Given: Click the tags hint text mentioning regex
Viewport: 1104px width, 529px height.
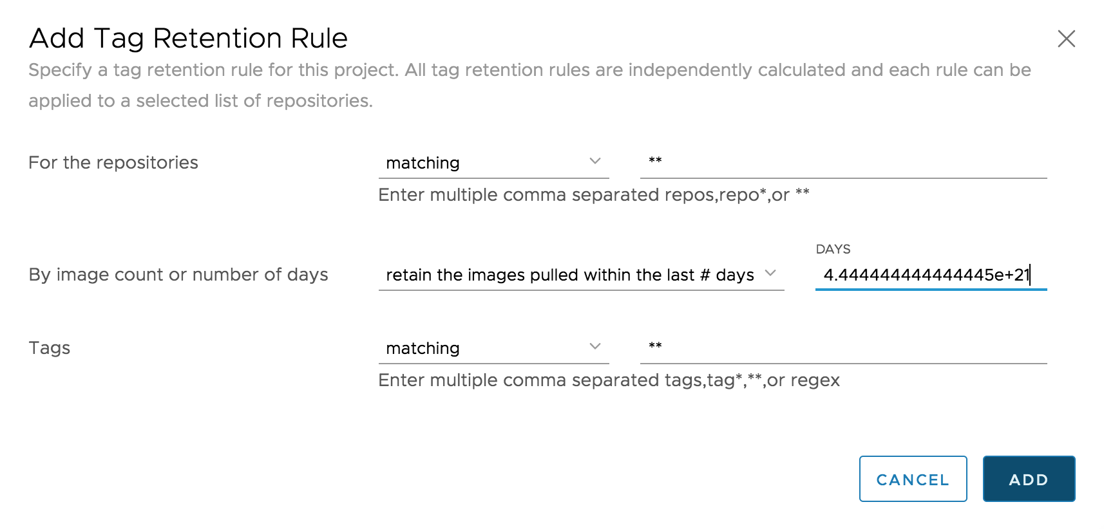Looking at the screenshot, I should pos(609,380).
